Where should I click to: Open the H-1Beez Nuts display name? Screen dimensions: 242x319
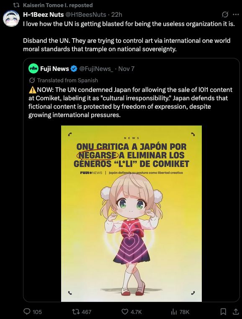point(44,14)
